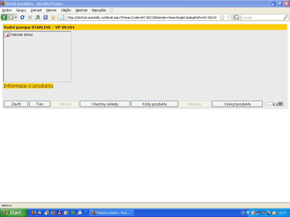Open the Google search engine selector
The image size is (290, 217).
point(237,17)
